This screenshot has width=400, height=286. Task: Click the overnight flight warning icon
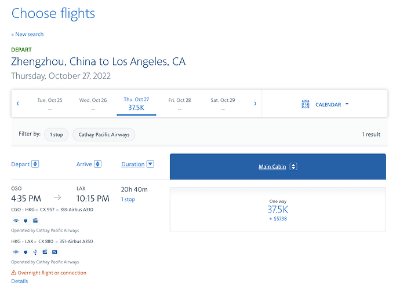pyautogui.click(x=14, y=273)
